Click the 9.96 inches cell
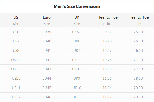 point(108,32)
